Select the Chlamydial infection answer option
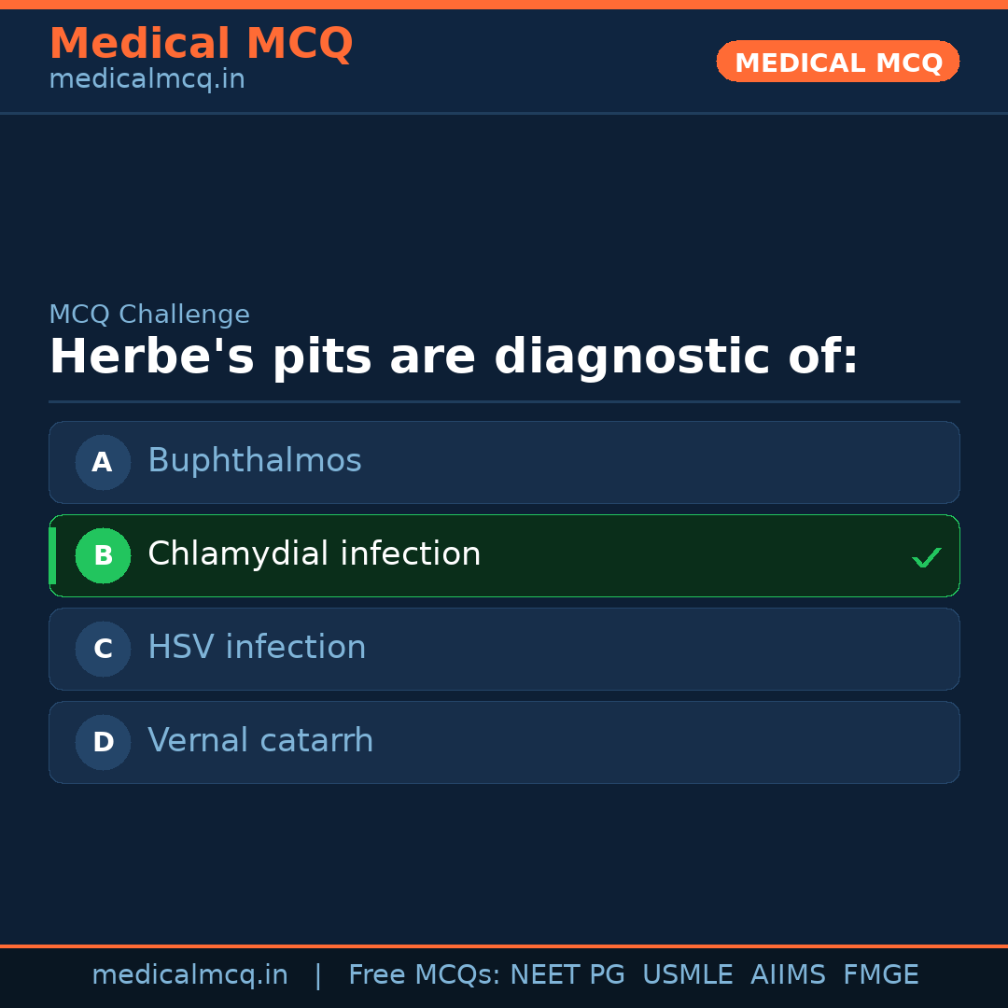This screenshot has height=1008, width=1008. point(314,554)
